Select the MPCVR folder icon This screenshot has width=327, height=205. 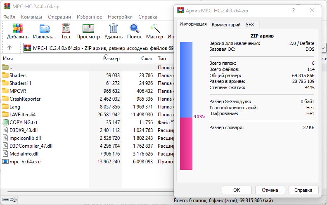pos(5,91)
